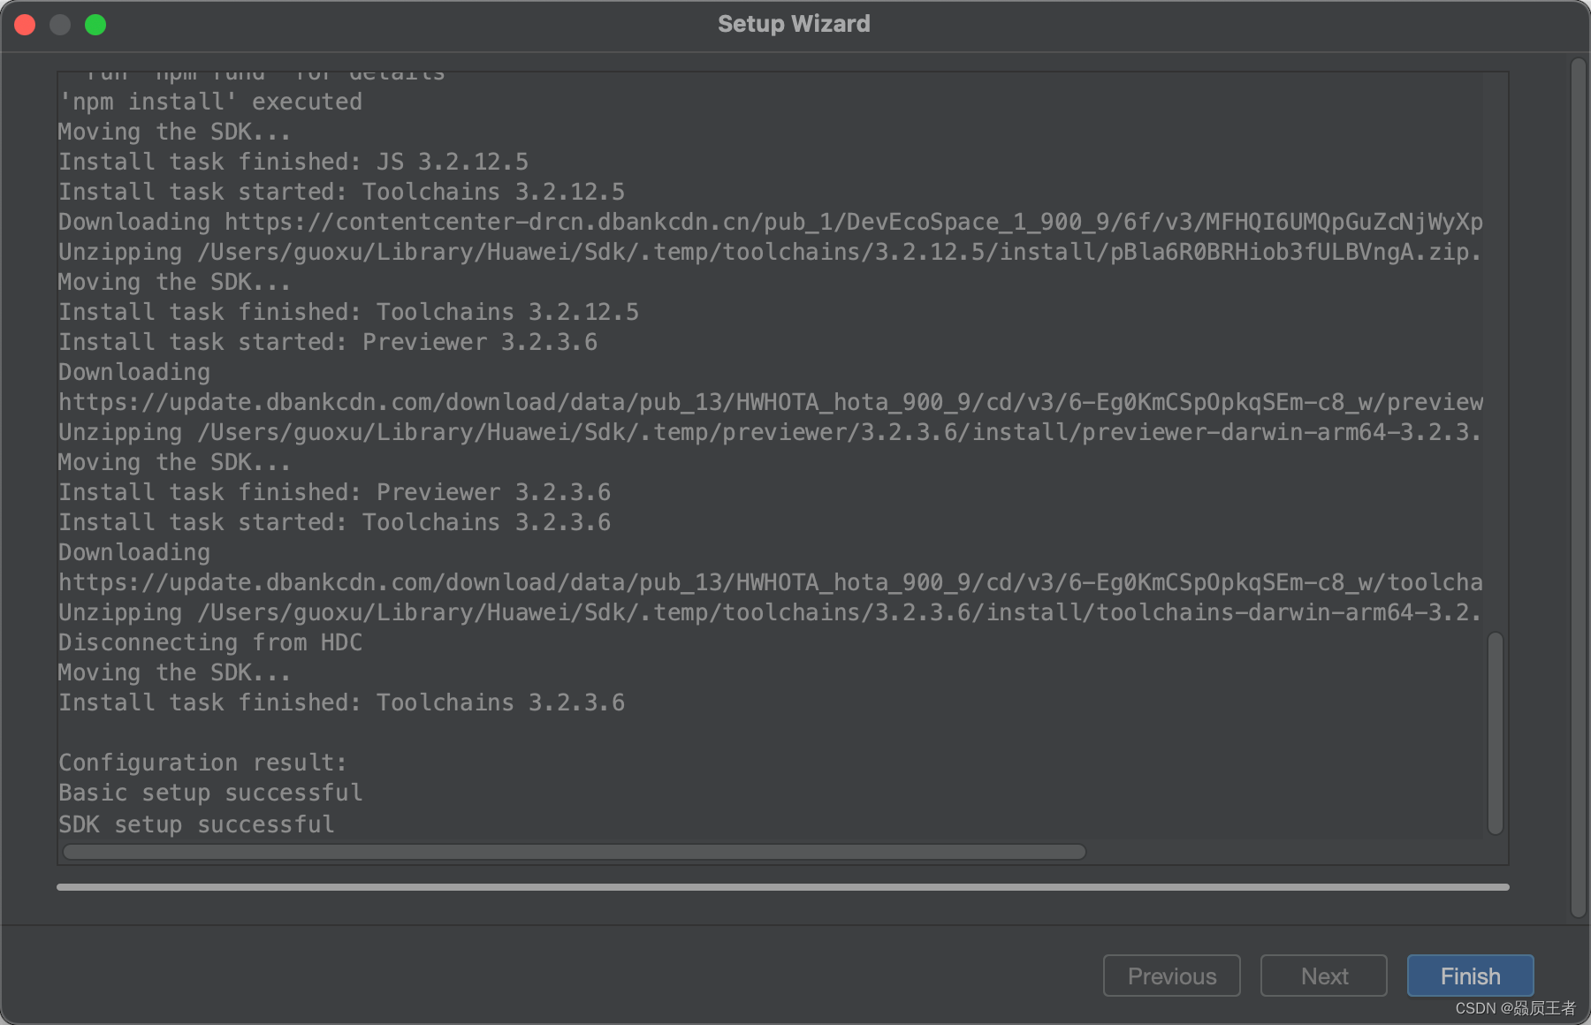Click the Setup Wizard window title

point(794,24)
